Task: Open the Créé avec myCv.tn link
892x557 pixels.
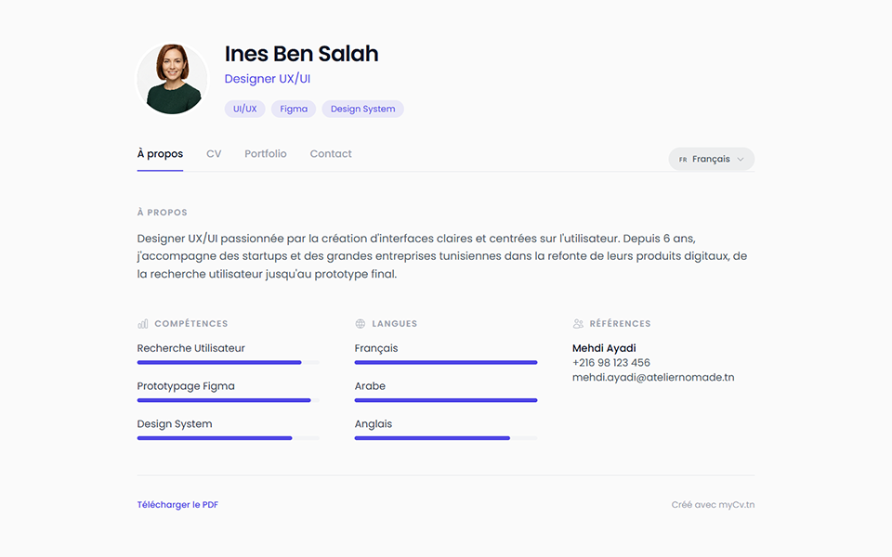Action: click(713, 505)
